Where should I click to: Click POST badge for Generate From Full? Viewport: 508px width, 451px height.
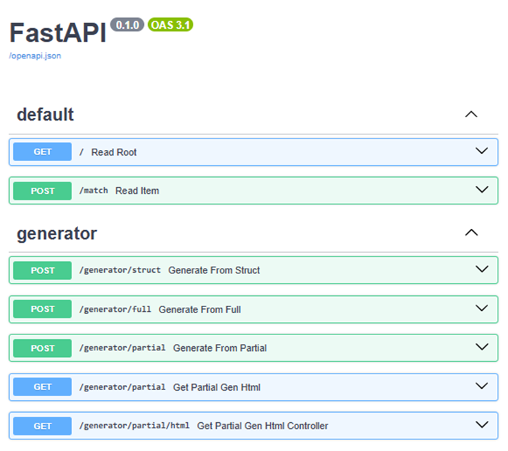tap(43, 309)
